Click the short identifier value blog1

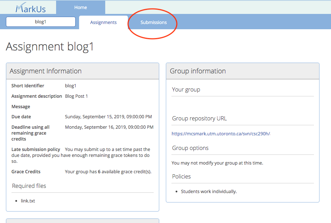(x=70, y=86)
